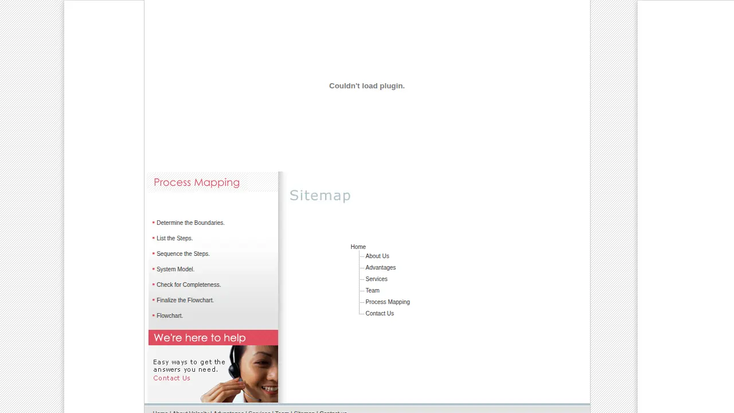Screen dimensions: 734x413
Task: Click Contact Us in the sitemap tree
Action: pos(379,313)
